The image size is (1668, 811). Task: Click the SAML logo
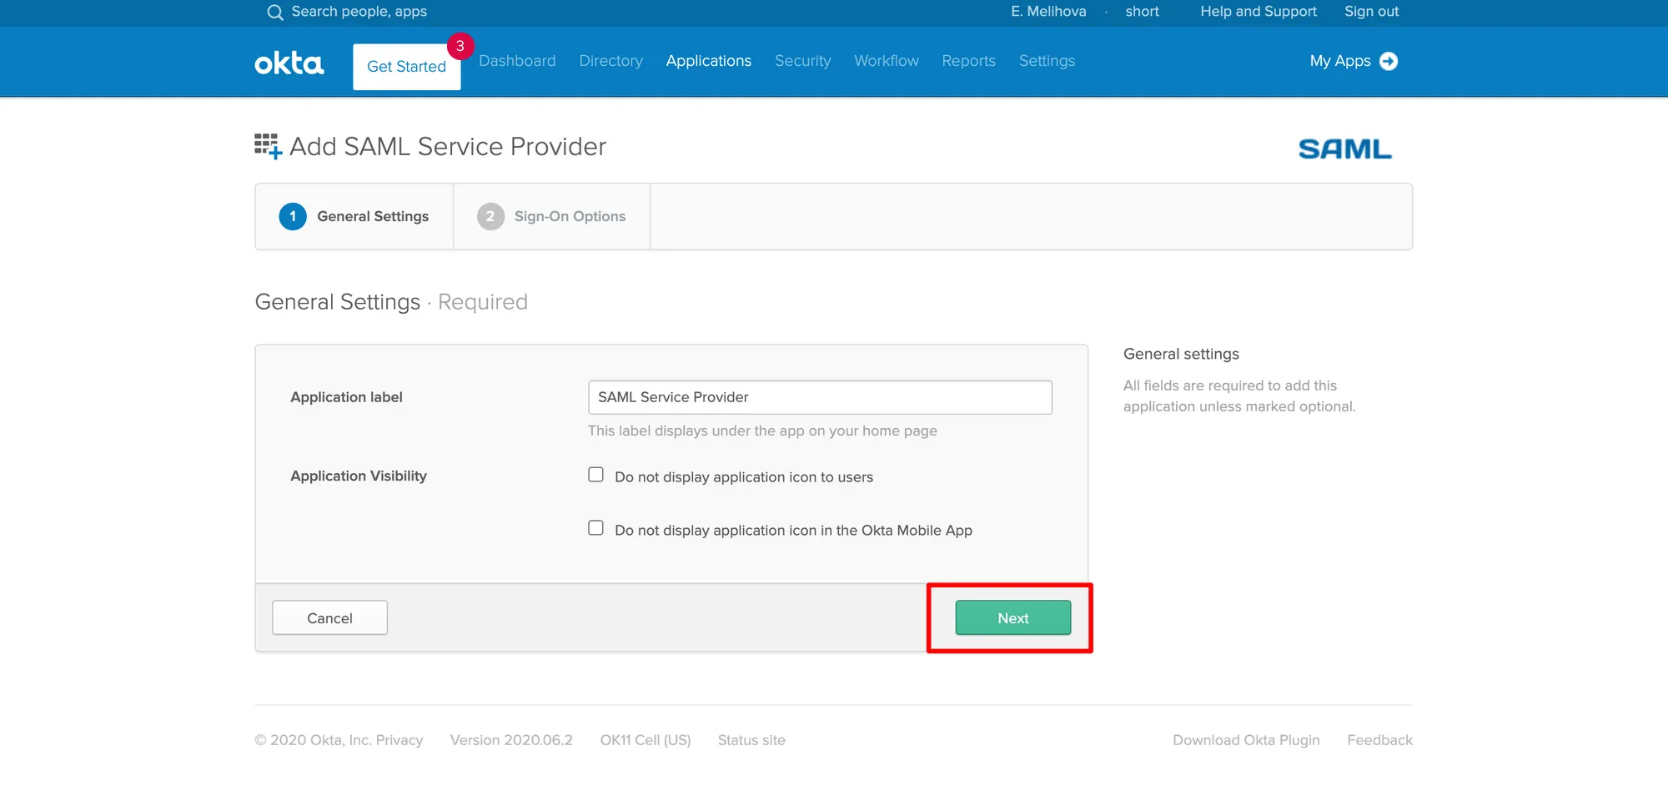point(1344,149)
